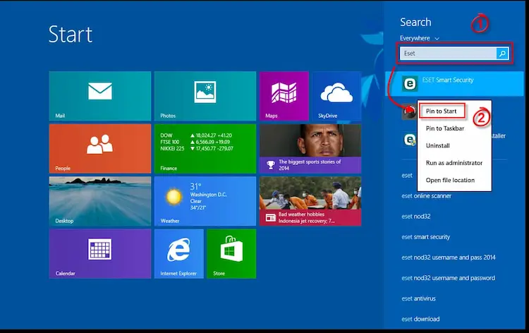The image size is (529, 333).
Task: Open the Indonesia jet recovery news tile
Action: (x=310, y=201)
